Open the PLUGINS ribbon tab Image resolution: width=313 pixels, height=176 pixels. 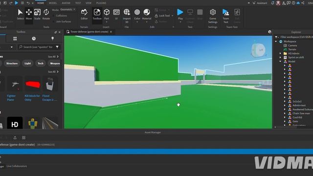point(101,3)
